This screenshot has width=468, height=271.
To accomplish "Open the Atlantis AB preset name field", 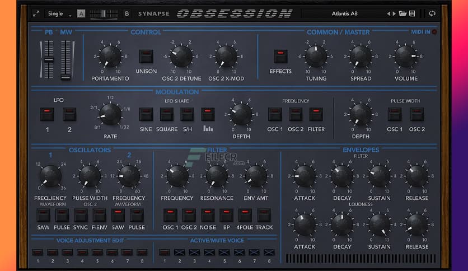I will click(344, 14).
